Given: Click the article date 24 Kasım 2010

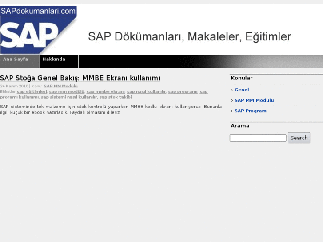Looking at the screenshot, I should tap(14, 86).
